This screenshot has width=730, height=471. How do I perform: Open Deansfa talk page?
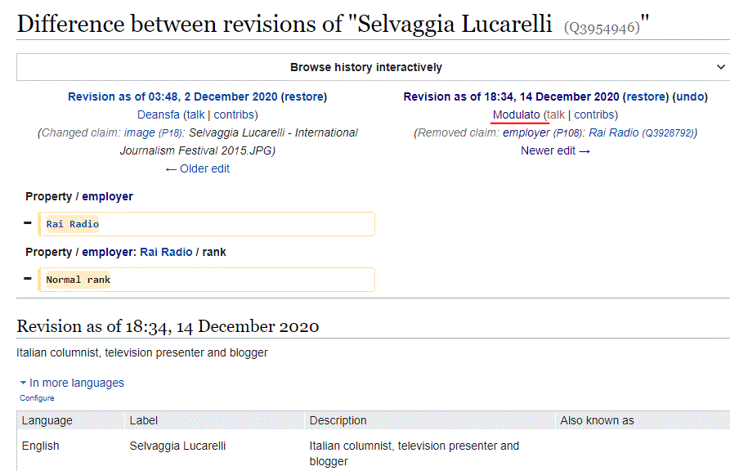(x=195, y=114)
